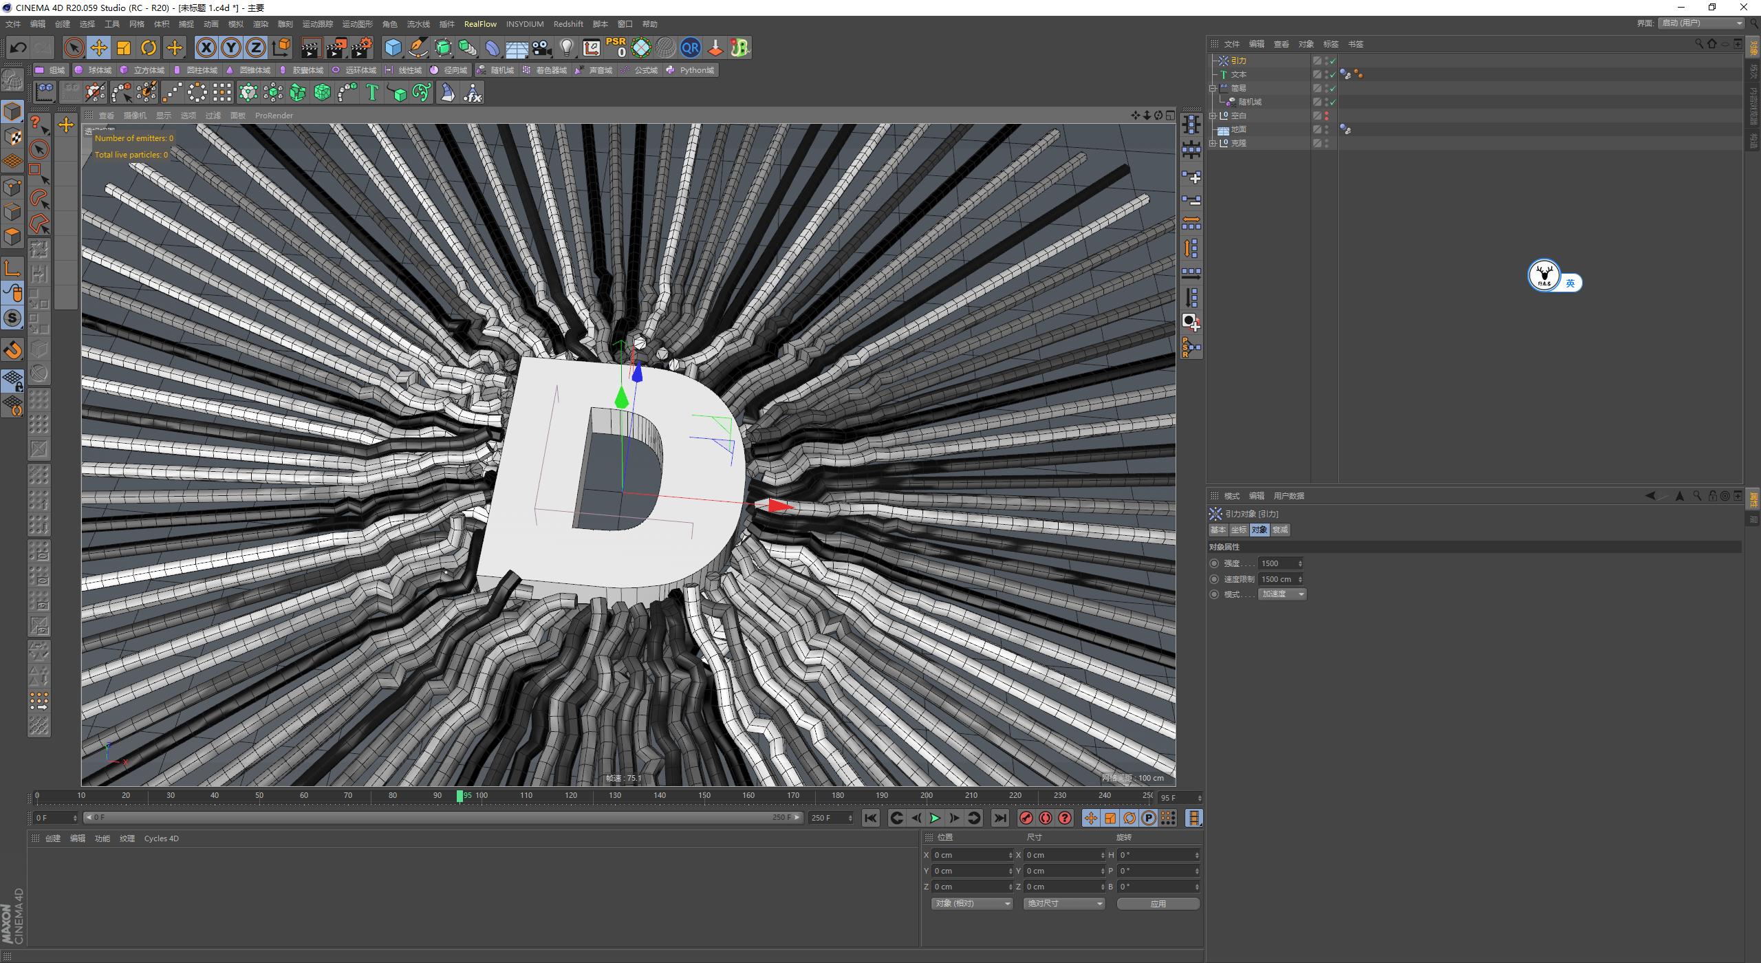
Task: Lock the X axis with its toolbar icon
Action: [206, 47]
